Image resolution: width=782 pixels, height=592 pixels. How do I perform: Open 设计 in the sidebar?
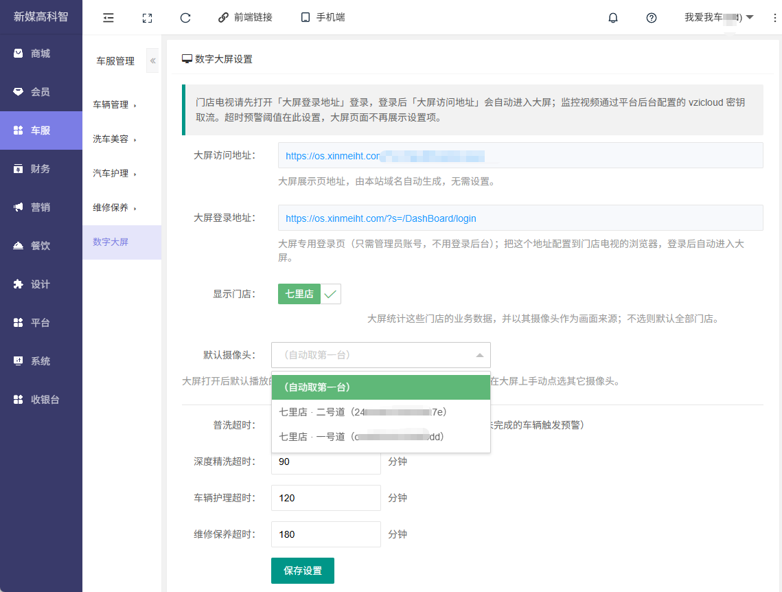(x=41, y=284)
